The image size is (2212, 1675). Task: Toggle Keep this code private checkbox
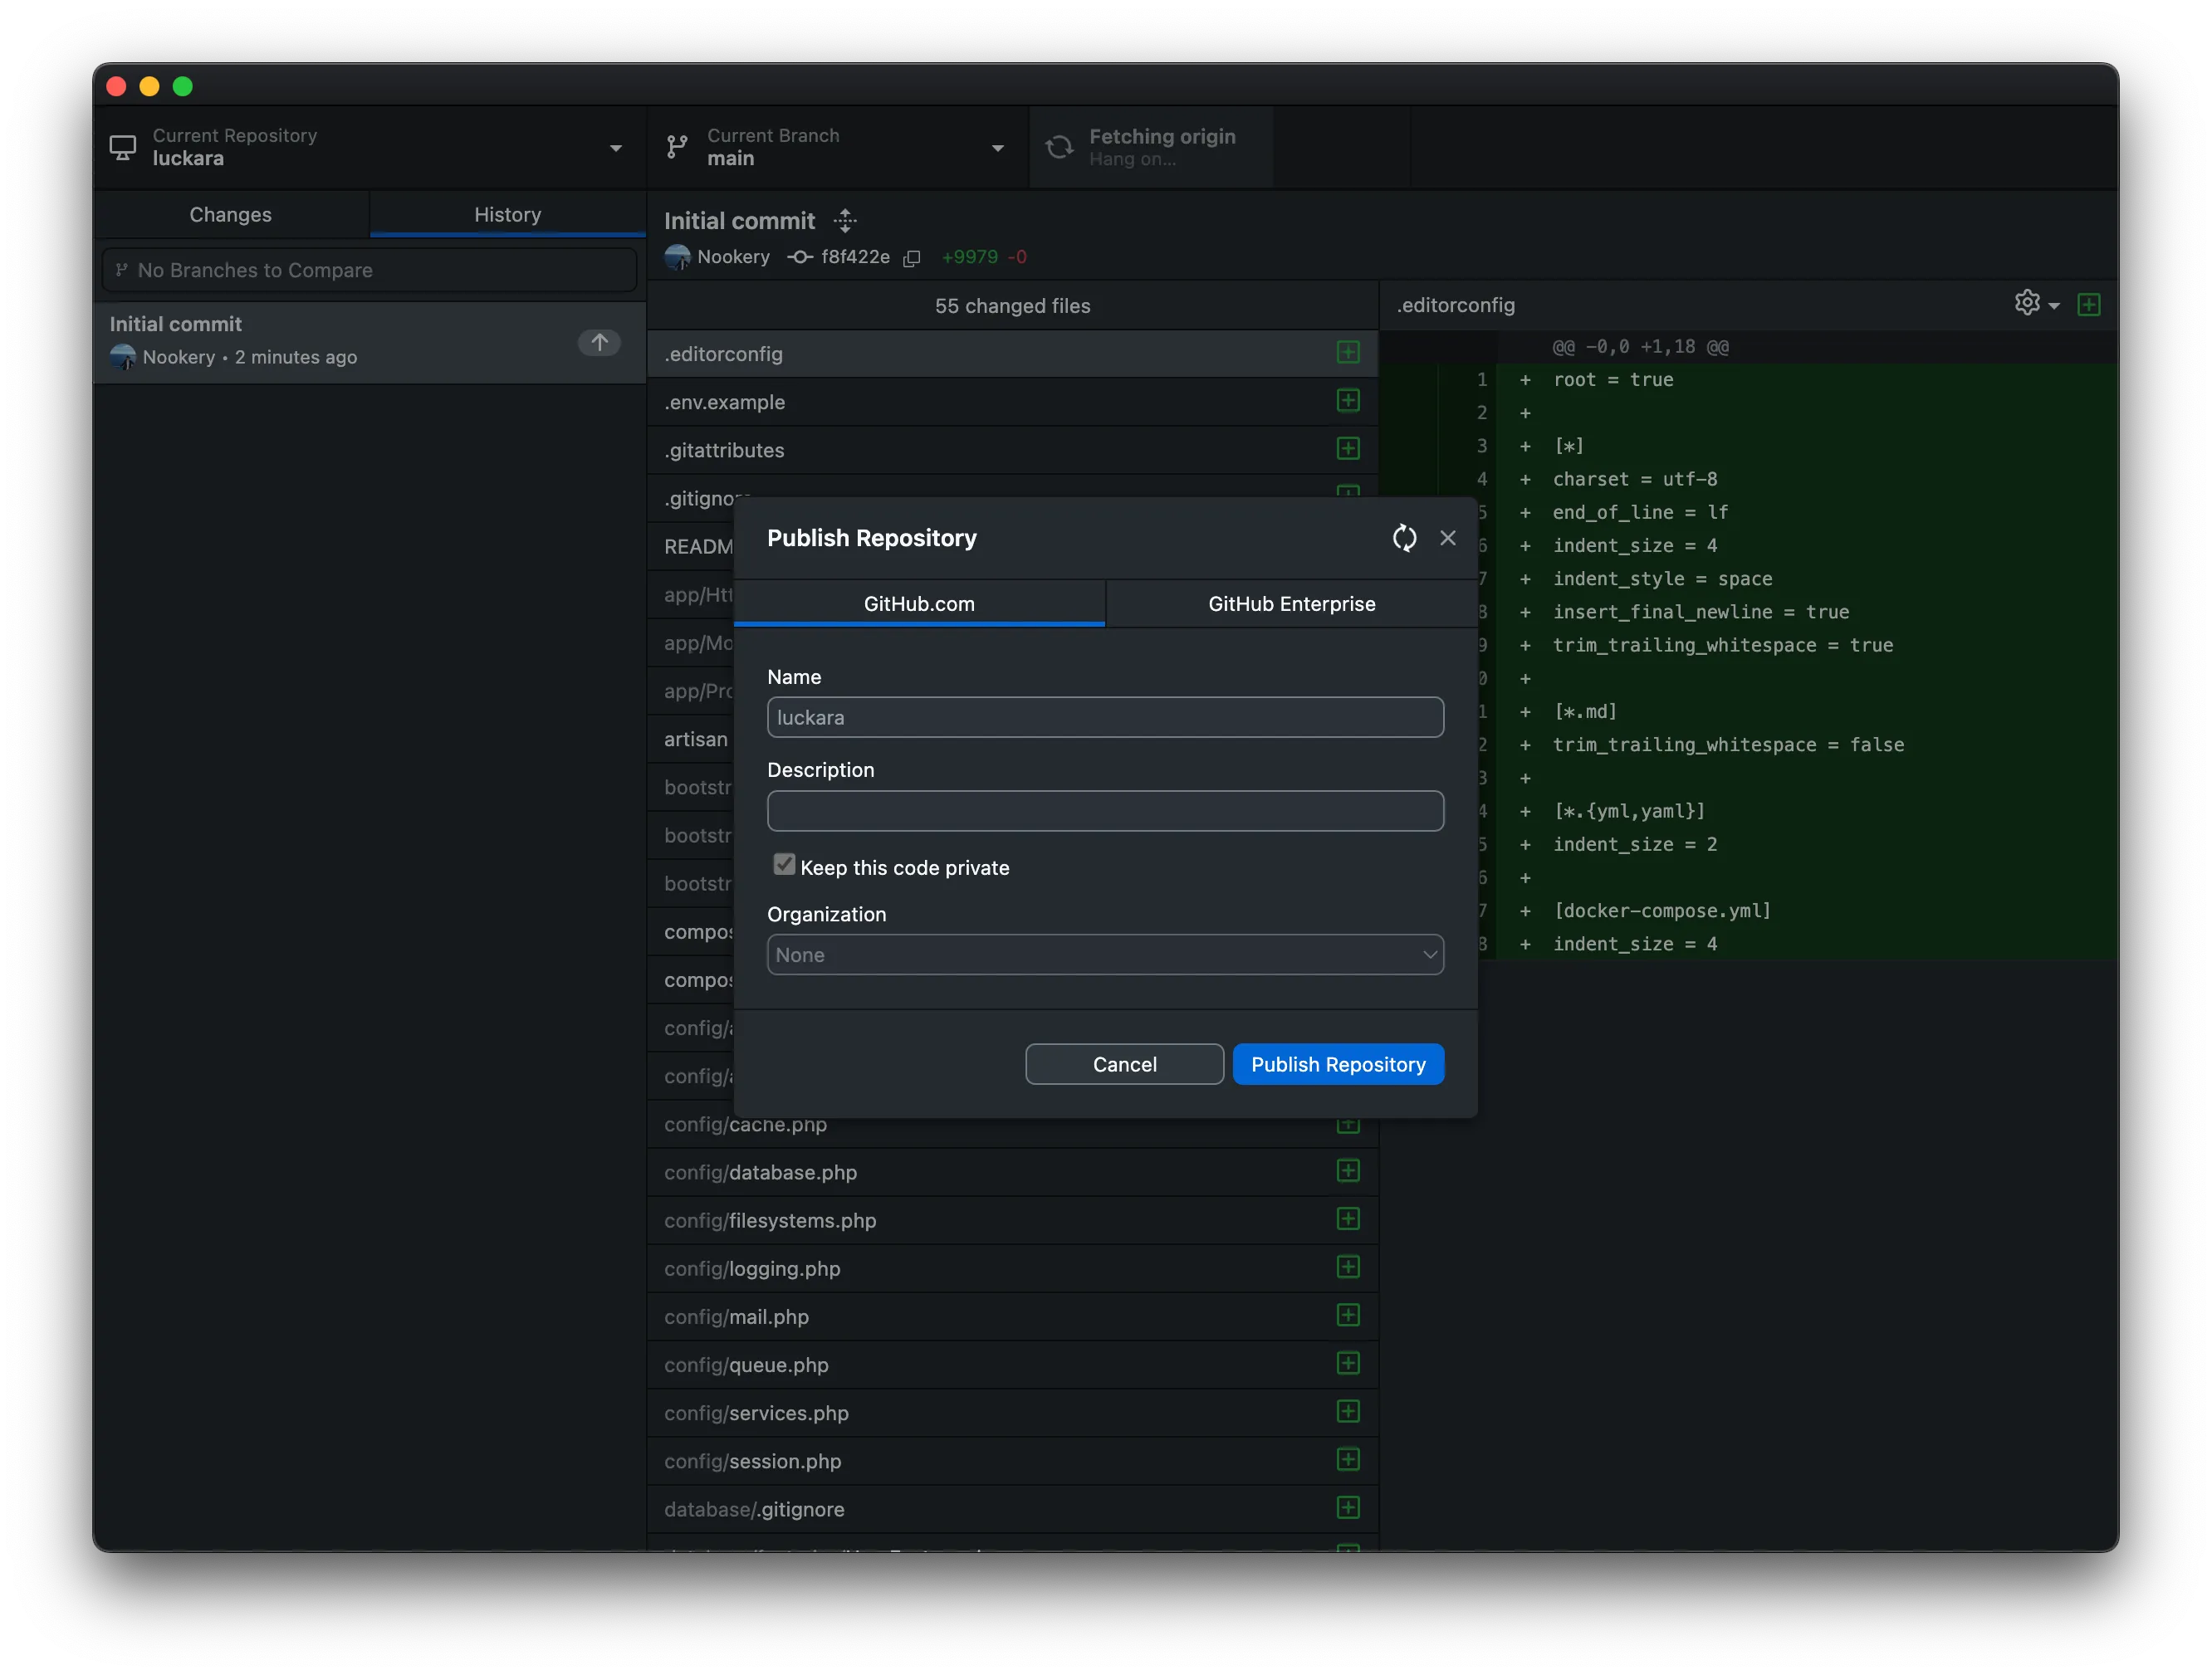point(784,866)
